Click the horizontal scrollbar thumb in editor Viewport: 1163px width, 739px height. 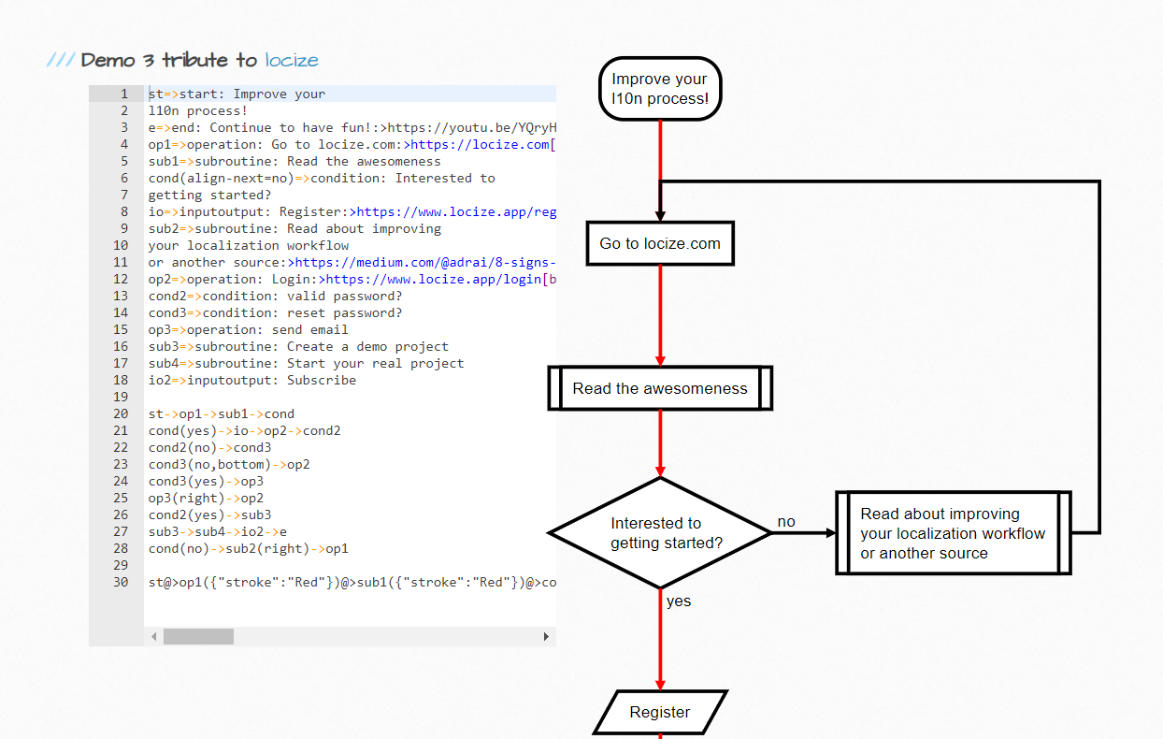(x=198, y=636)
